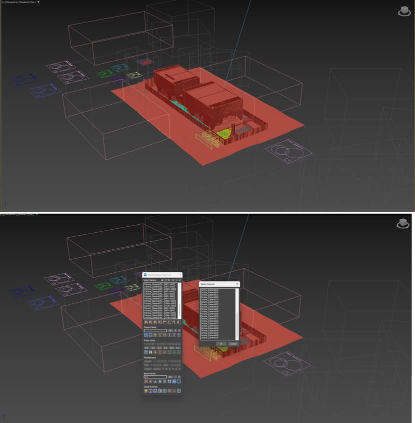Click the yellow cross icon under Camera Name
Image resolution: width=415 pixels, height=423 pixels.
coord(155,335)
